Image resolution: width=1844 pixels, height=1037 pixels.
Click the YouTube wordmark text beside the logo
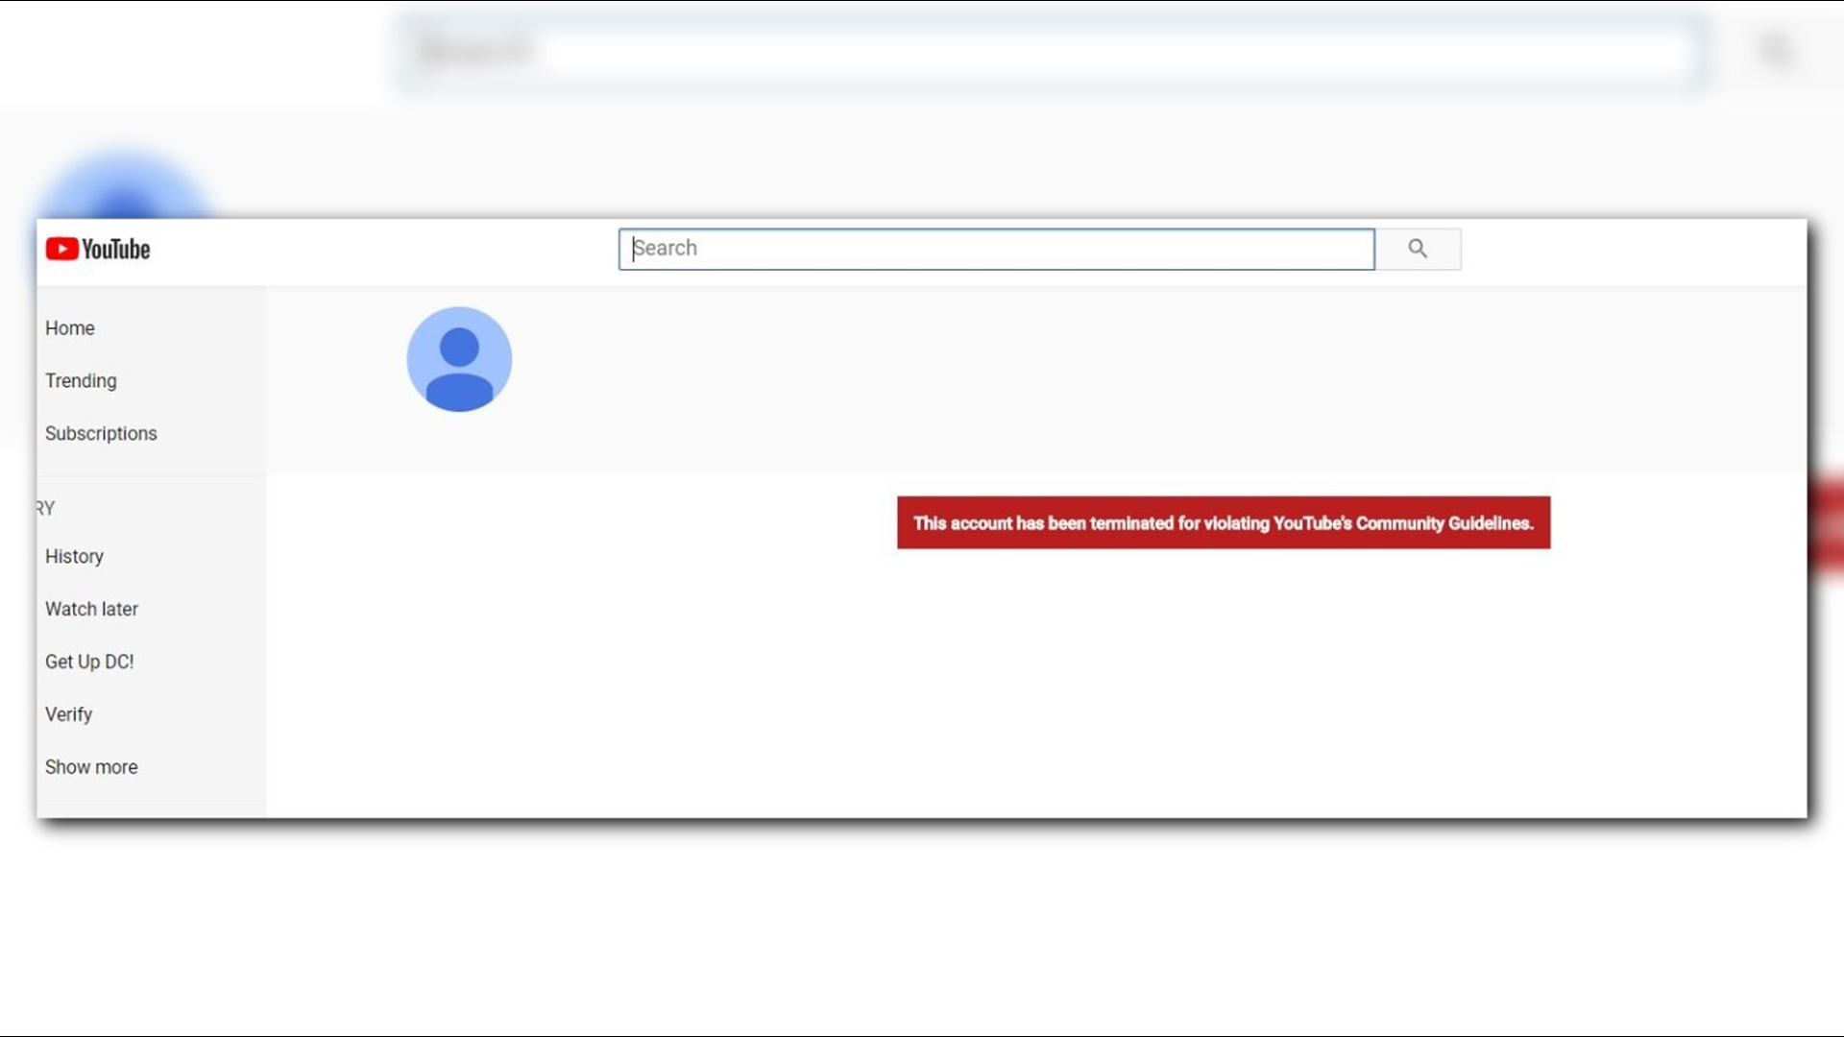[x=116, y=250]
